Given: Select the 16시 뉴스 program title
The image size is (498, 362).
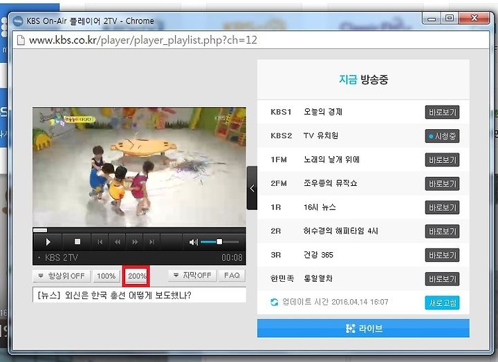Looking at the screenshot, I should point(320,207).
